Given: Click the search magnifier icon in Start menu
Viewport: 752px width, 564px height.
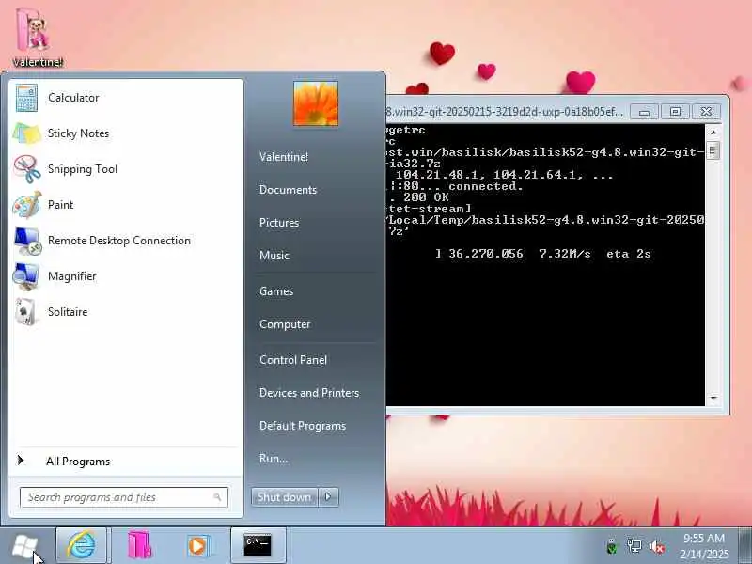Looking at the screenshot, I should tap(217, 497).
